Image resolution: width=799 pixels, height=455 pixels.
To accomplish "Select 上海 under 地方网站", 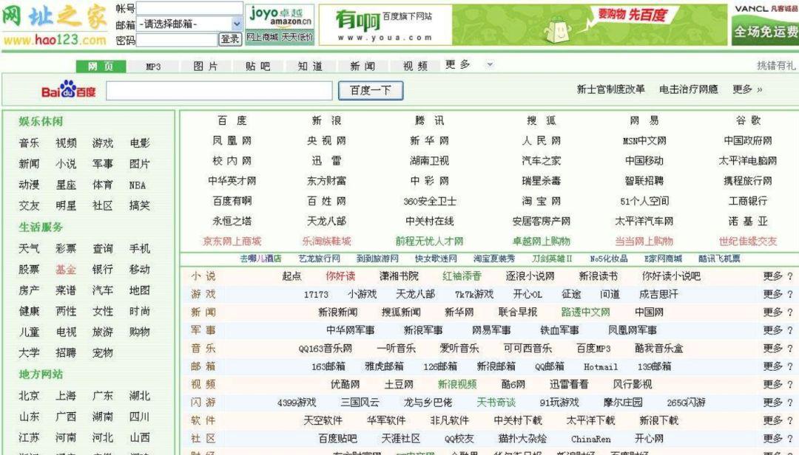I will pyautogui.click(x=66, y=395).
